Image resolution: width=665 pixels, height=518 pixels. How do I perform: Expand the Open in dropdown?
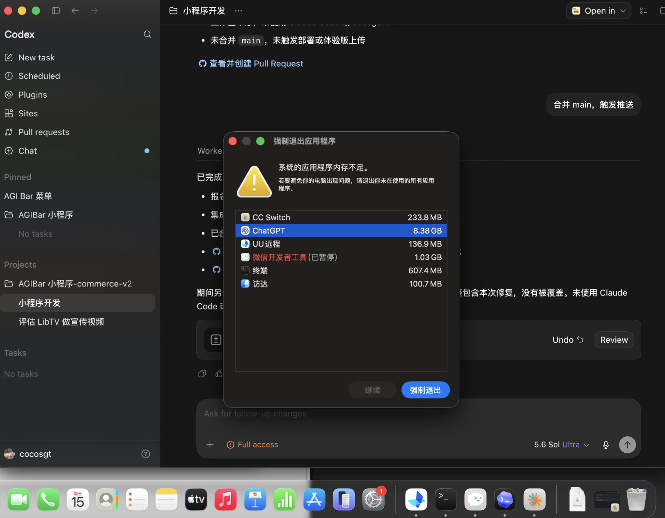598,11
